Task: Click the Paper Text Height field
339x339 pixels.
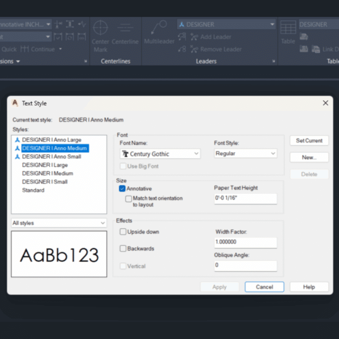Action: tap(245, 199)
